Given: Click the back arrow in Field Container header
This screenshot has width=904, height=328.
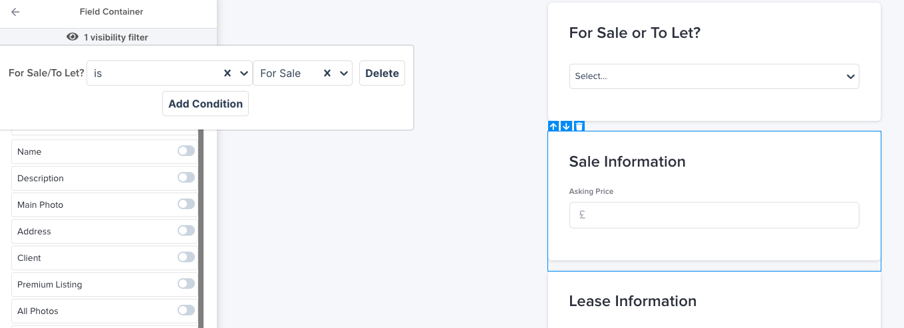Looking at the screenshot, I should [x=15, y=12].
